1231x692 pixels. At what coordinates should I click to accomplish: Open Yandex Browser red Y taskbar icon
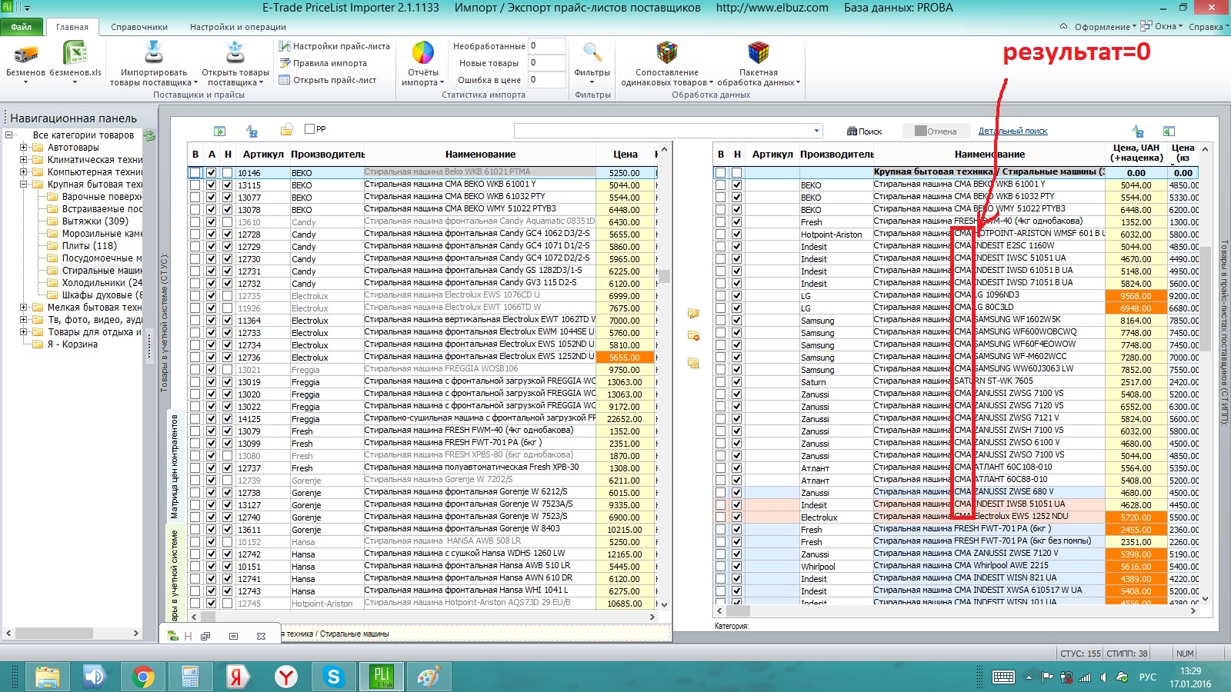pos(286,677)
